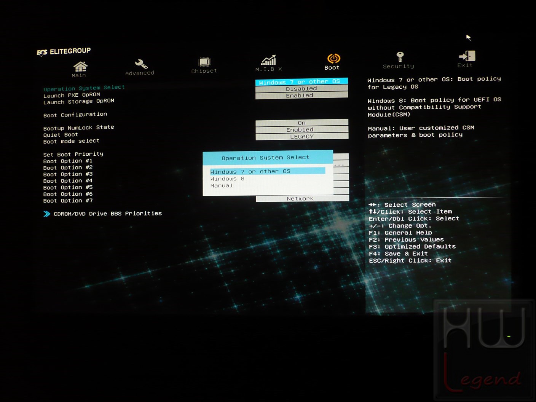Viewport: 536px width, 402px height.
Task: Open Launch PXE OpROM Disabled value
Action: 301,89
